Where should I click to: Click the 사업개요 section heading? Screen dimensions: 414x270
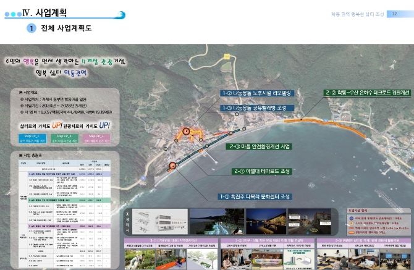click(31, 91)
